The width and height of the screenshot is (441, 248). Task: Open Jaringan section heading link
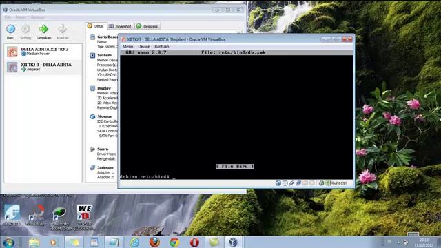[x=105, y=167]
